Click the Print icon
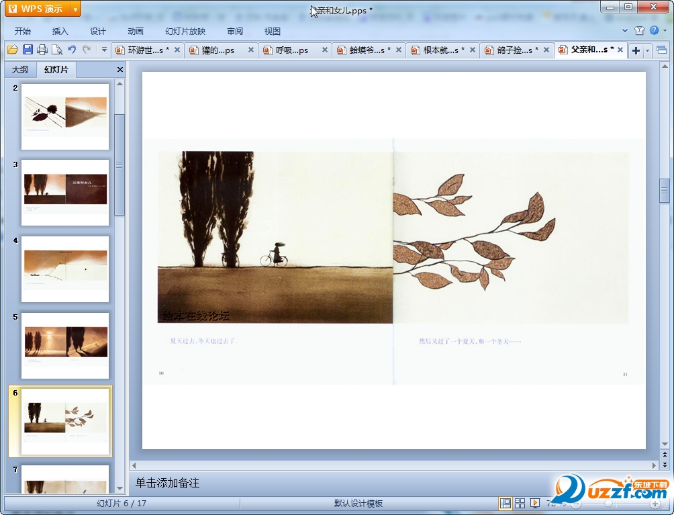The height and width of the screenshot is (515, 674). [42, 50]
